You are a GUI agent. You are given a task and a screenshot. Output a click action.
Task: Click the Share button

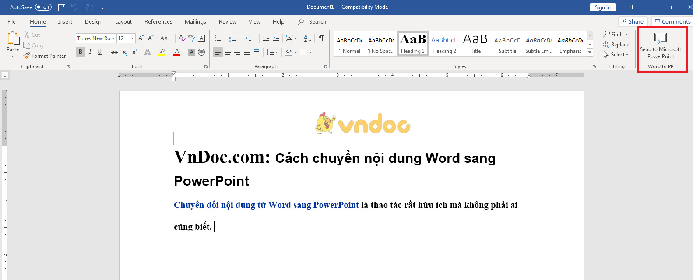[633, 21]
